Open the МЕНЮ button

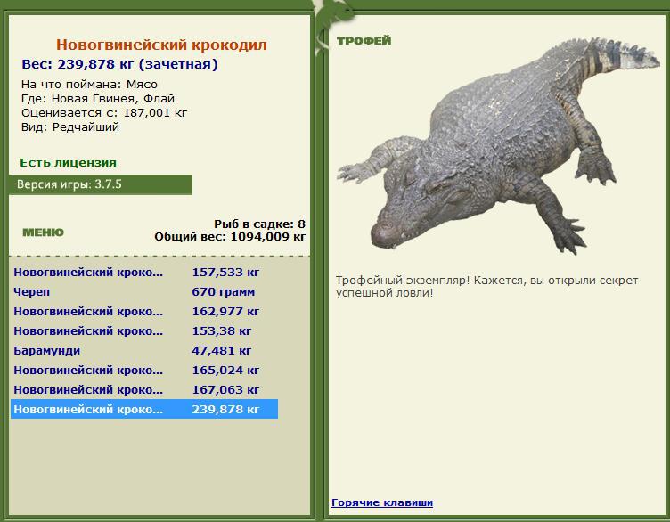tap(43, 232)
